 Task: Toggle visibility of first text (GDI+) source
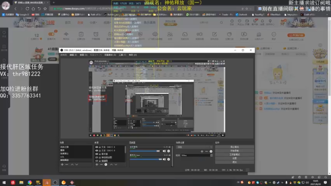(96, 147)
